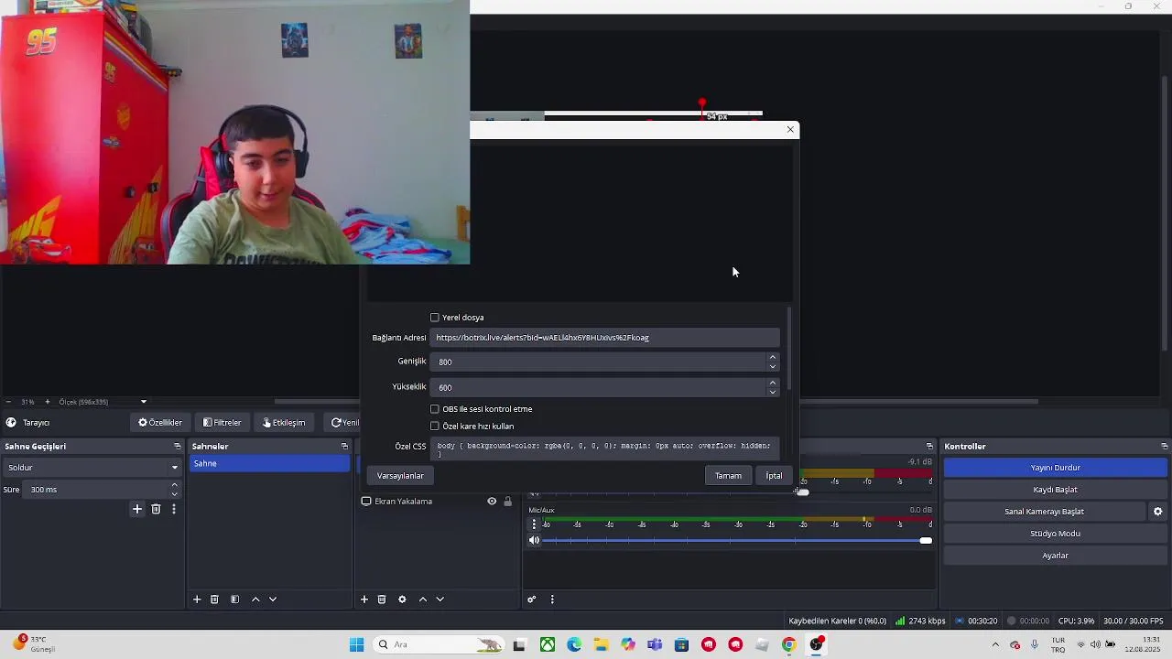Zoom in preview with plus icon

click(x=48, y=402)
